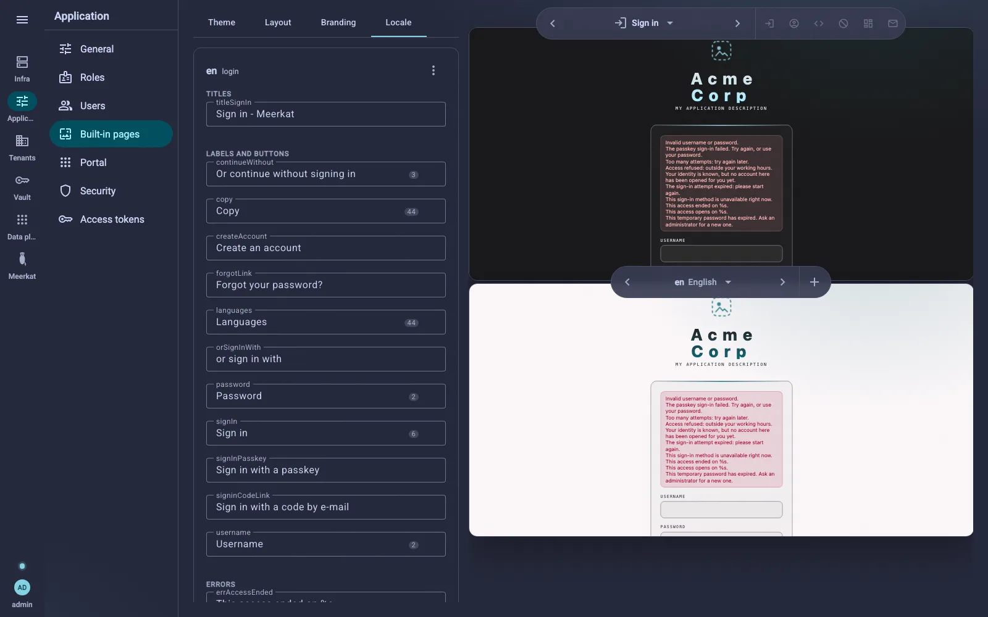Edit the signinCodeLink label field

(x=326, y=507)
